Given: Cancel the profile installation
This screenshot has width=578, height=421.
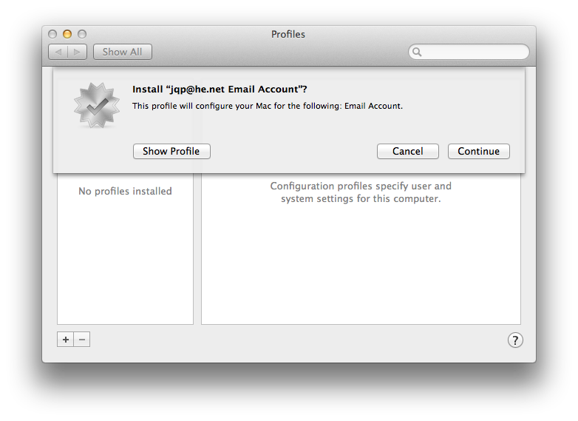Looking at the screenshot, I should pyautogui.click(x=408, y=151).
